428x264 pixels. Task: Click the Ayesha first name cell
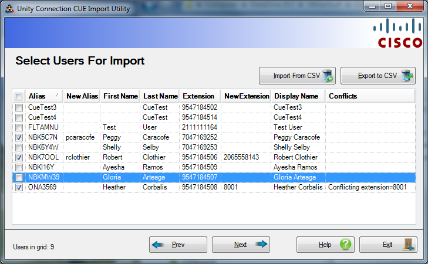coord(120,167)
